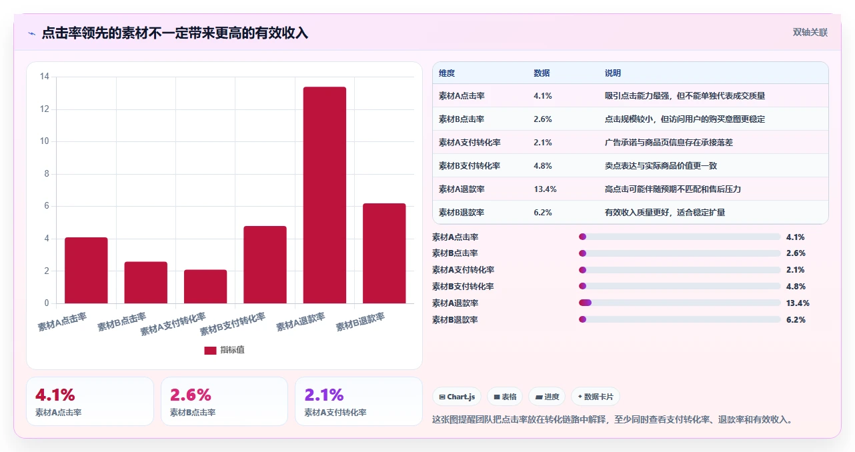
Task: Click the 素材A退款率 progress bar
Action: 680,303
